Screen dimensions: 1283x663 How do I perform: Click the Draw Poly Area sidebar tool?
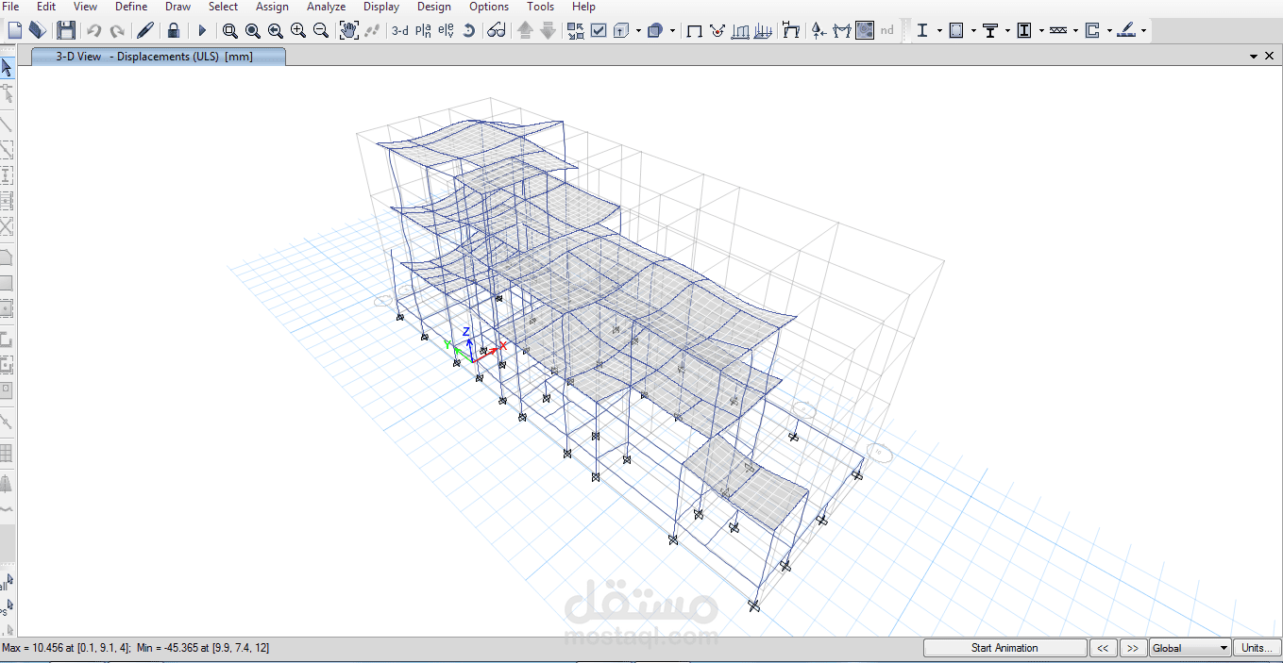(7, 257)
